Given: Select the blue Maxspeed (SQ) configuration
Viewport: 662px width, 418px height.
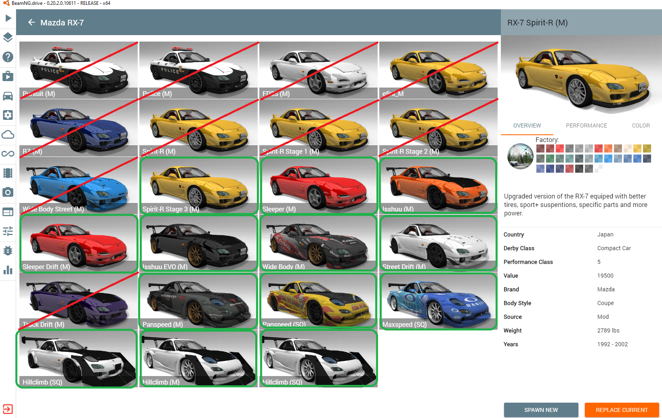Looking at the screenshot, I should click(439, 301).
